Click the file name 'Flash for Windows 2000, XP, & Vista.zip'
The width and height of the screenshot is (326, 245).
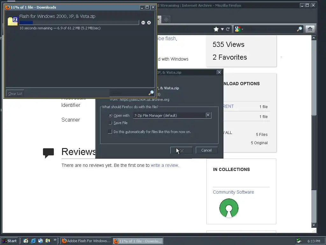click(57, 16)
